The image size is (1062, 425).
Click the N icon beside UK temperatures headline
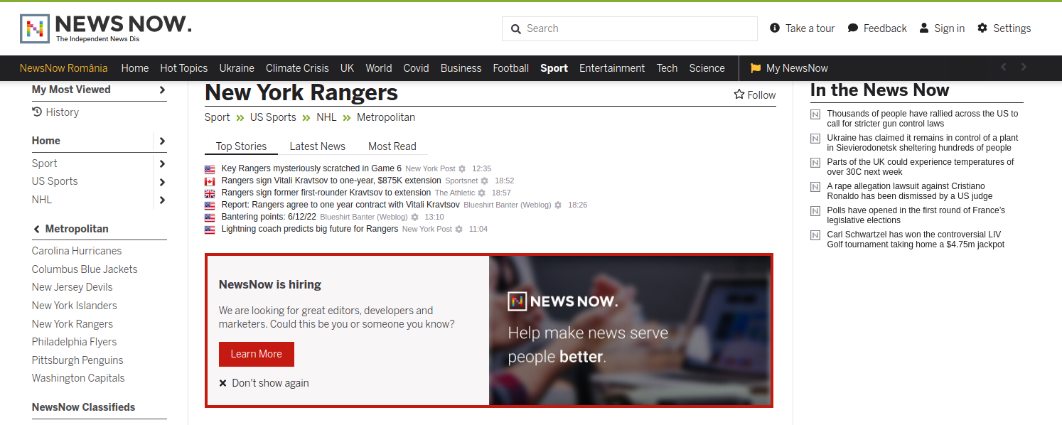click(x=815, y=163)
